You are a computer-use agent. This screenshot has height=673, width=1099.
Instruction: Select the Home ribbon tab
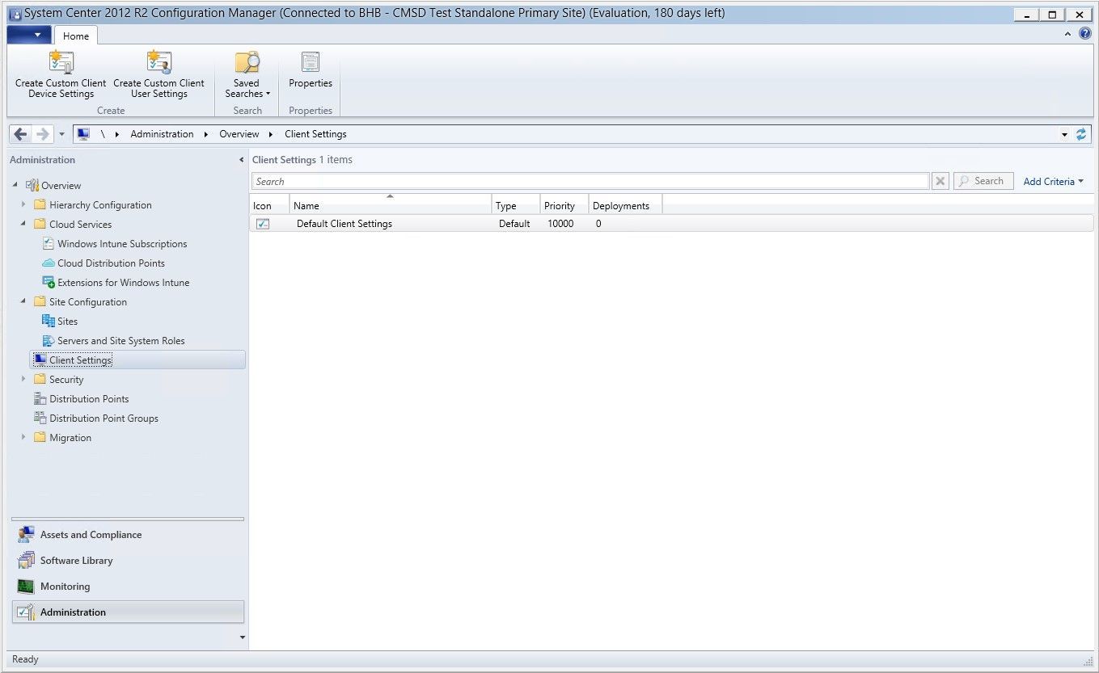75,35
